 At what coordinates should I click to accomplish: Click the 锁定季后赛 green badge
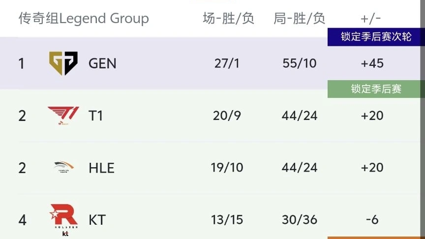click(x=376, y=89)
